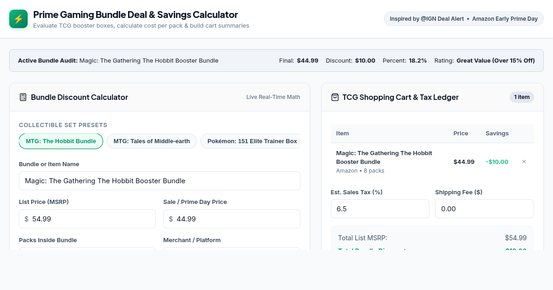Click the Active Bundle Audit bundle name
The image size is (553, 290).
coord(149,61)
